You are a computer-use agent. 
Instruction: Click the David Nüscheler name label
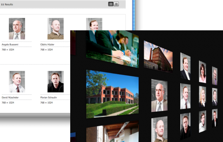(x=10, y=98)
